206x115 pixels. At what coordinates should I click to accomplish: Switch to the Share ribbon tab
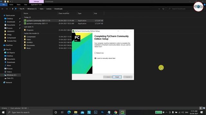tap(19, 4)
